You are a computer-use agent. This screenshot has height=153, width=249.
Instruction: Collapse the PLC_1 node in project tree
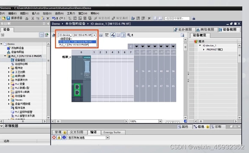pos(5,56)
